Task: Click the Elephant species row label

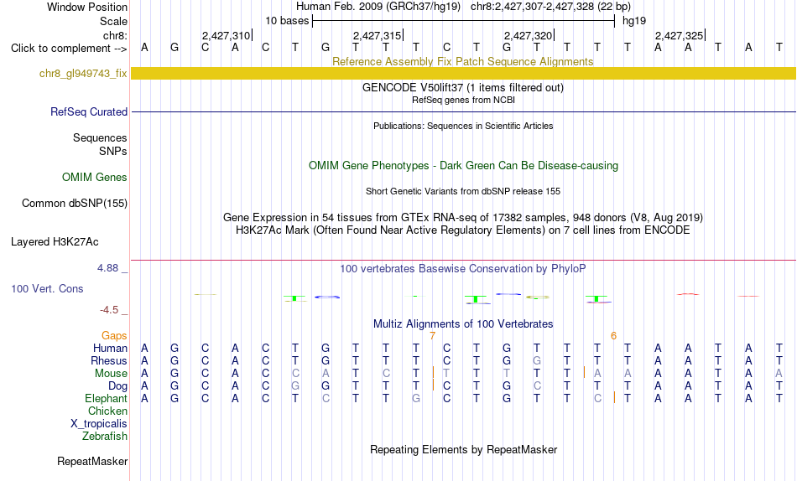Action: (x=107, y=398)
